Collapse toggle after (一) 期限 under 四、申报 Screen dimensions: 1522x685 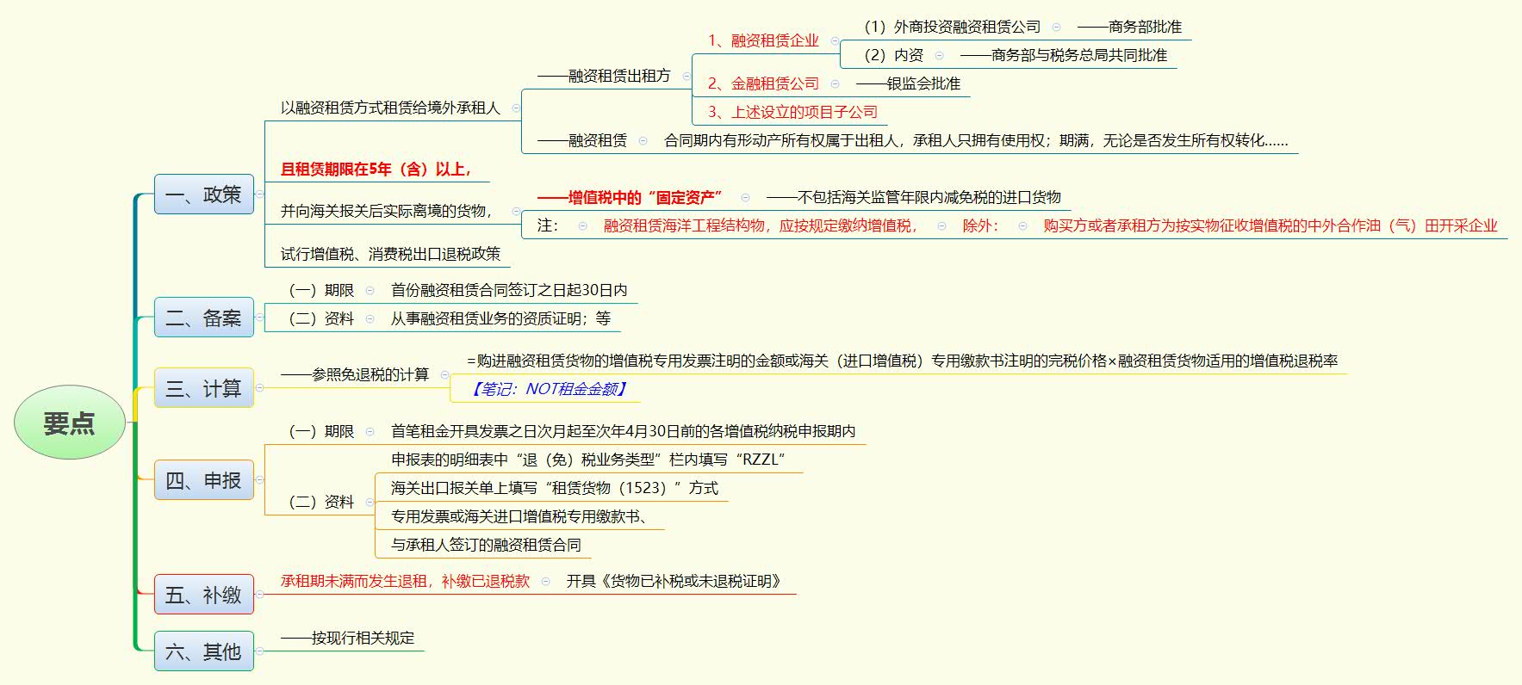pyautogui.click(x=370, y=431)
